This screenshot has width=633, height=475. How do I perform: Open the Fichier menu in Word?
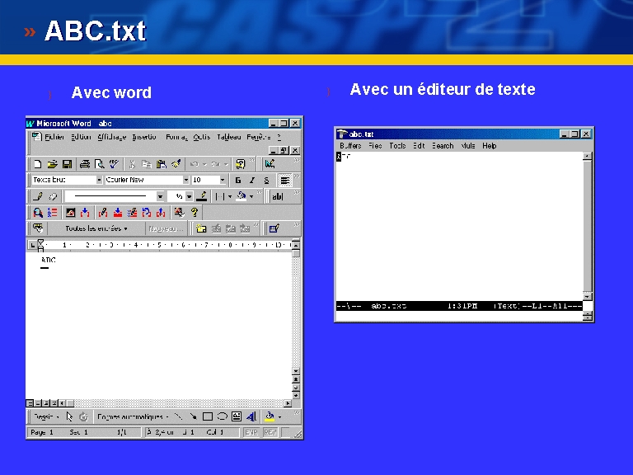click(54, 137)
